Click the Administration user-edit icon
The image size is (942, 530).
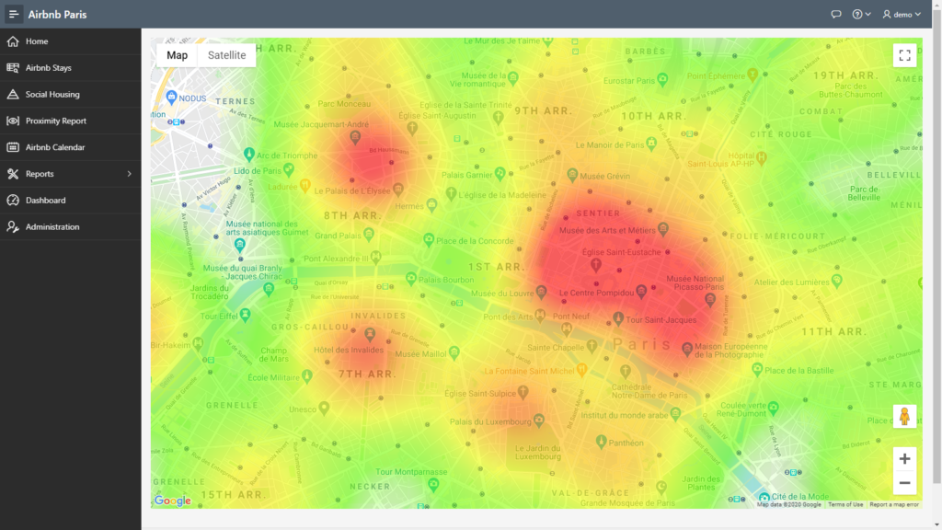13,226
